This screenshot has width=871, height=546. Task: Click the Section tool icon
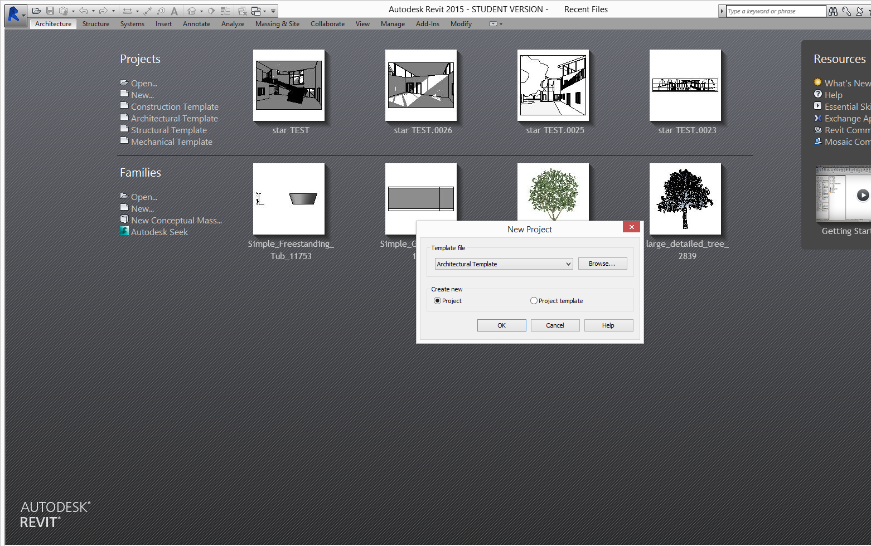pyautogui.click(x=211, y=11)
